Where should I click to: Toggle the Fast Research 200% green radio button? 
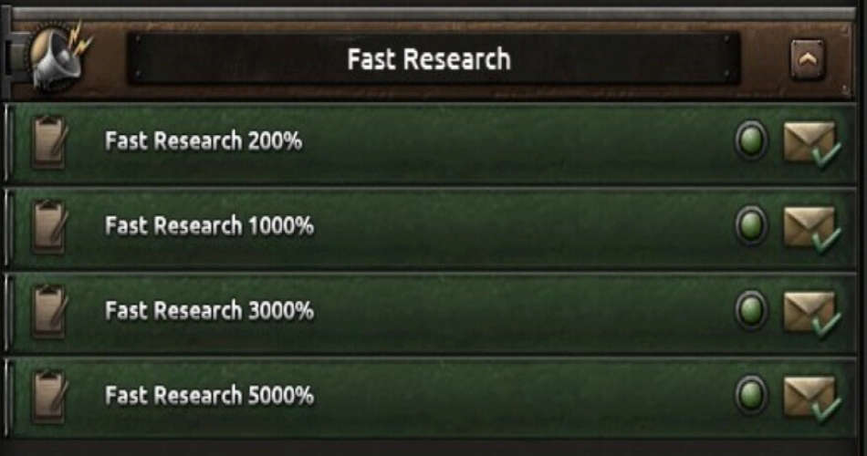pos(751,141)
